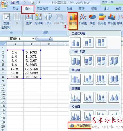This screenshot has height=131, width=123.
Task: Select column A header
Action: point(15,44)
